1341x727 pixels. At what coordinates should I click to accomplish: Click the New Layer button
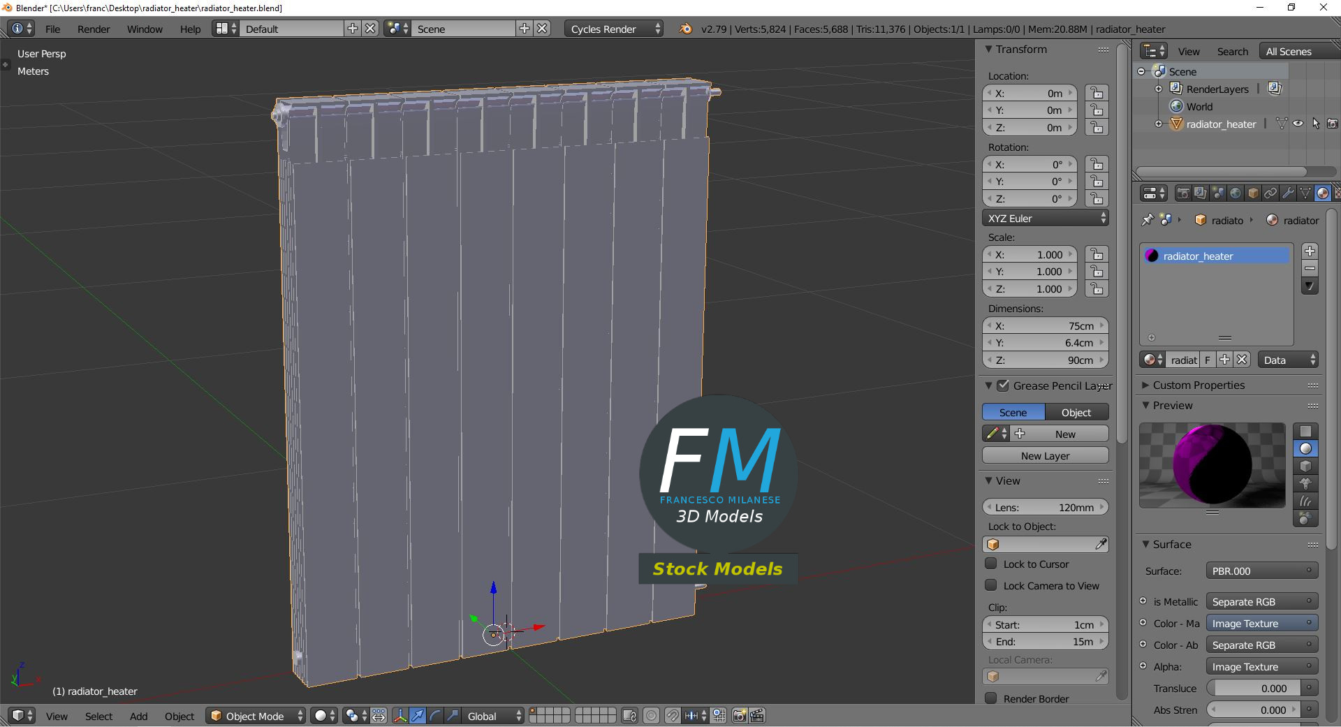click(x=1046, y=455)
